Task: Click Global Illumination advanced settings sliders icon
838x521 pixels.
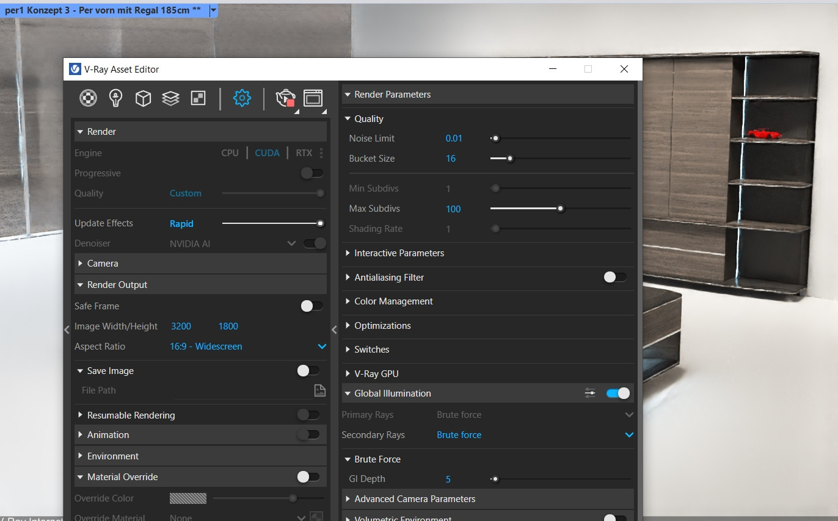Action: pyautogui.click(x=590, y=393)
